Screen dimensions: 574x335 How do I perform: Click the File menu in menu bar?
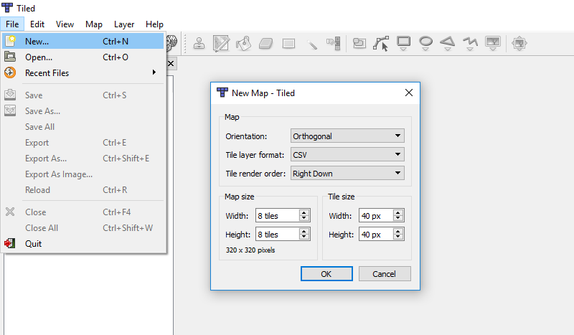pos(12,24)
